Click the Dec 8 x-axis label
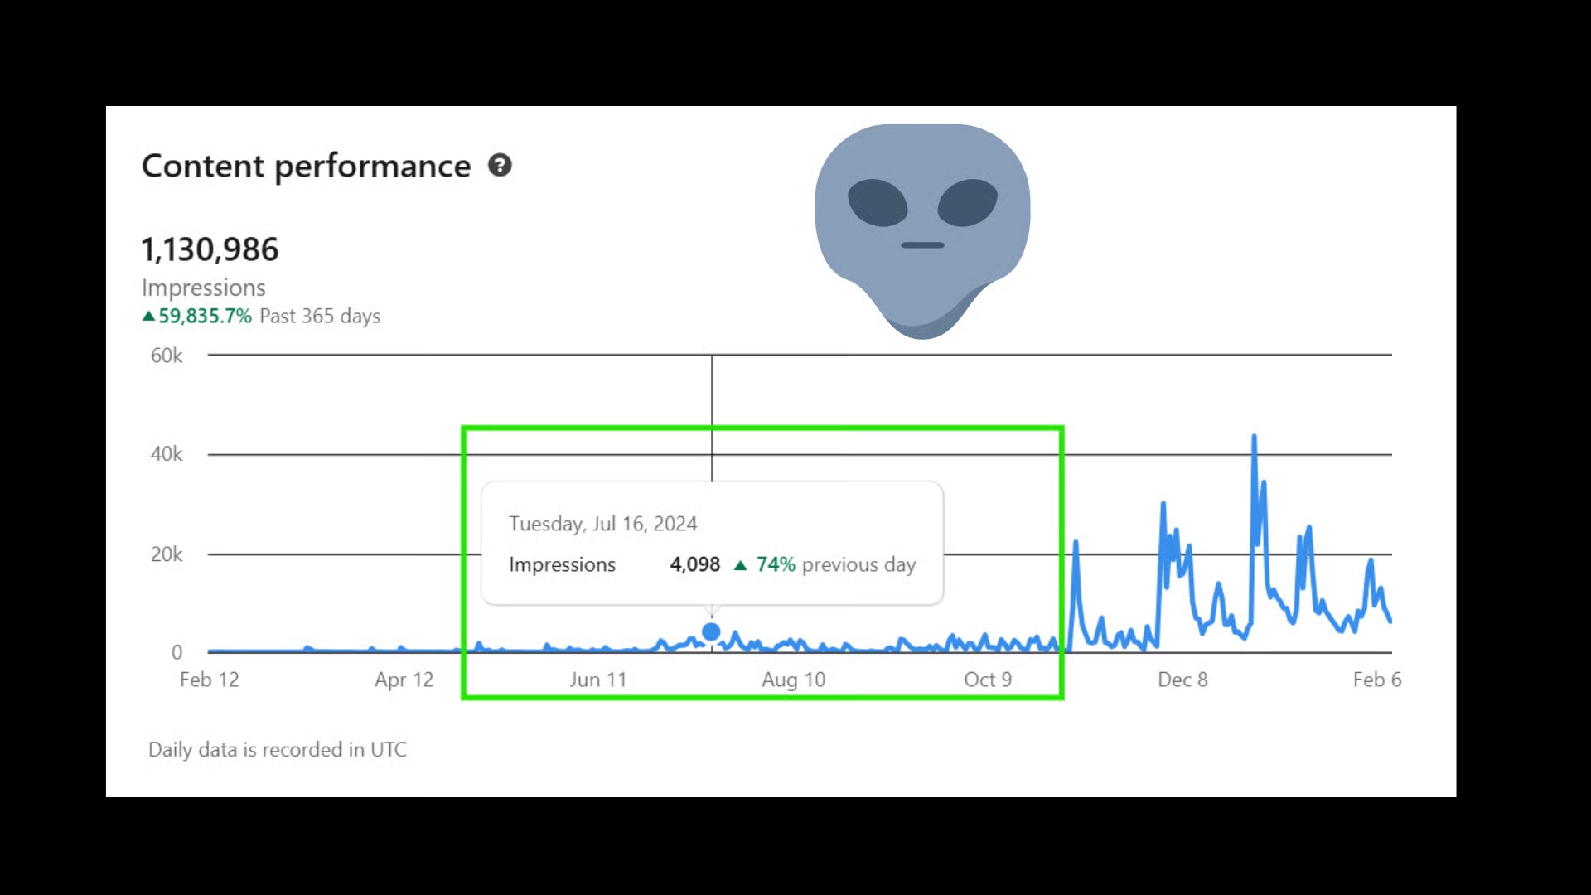The image size is (1591, 895). pyautogui.click(x=1182, y=680)
